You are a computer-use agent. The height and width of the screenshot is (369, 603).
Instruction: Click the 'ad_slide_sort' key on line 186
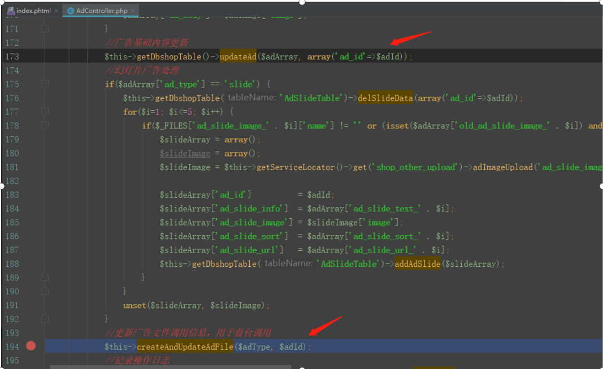(251, 236)
